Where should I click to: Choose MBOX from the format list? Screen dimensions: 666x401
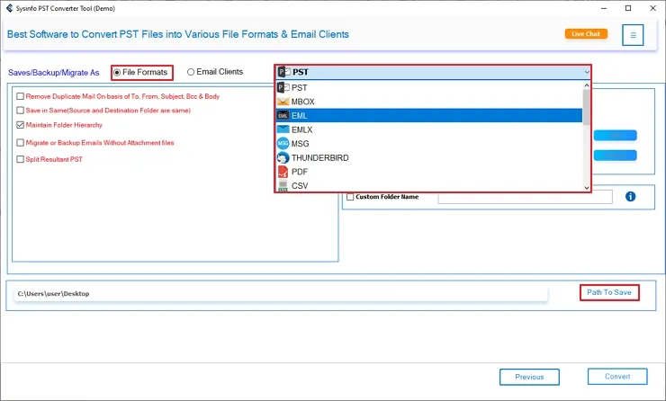[x=429, y=102]
